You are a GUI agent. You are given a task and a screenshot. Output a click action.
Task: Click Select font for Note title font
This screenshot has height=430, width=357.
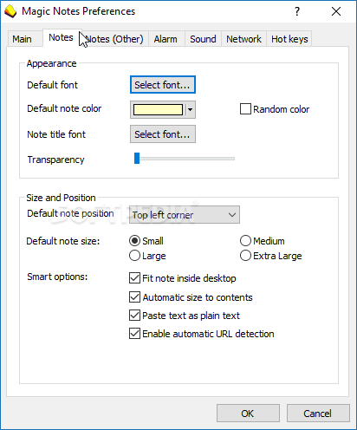click(x=163, y=134)
